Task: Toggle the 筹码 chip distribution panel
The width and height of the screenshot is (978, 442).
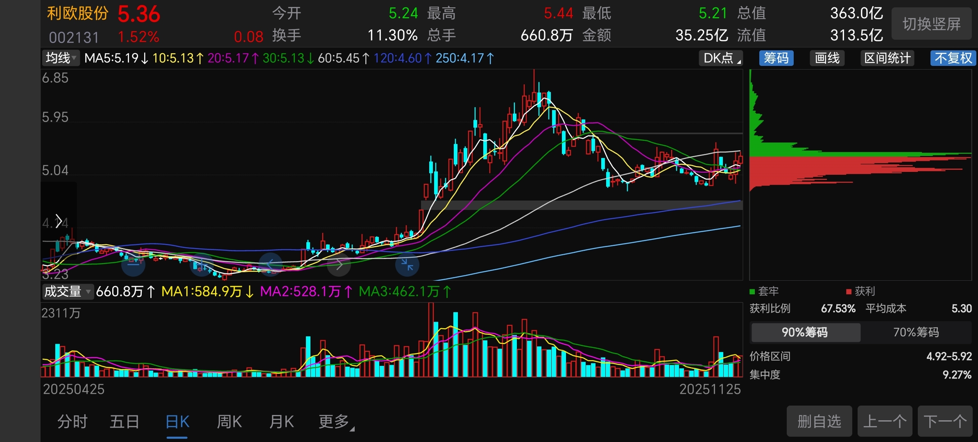Action: coord(776,58)
